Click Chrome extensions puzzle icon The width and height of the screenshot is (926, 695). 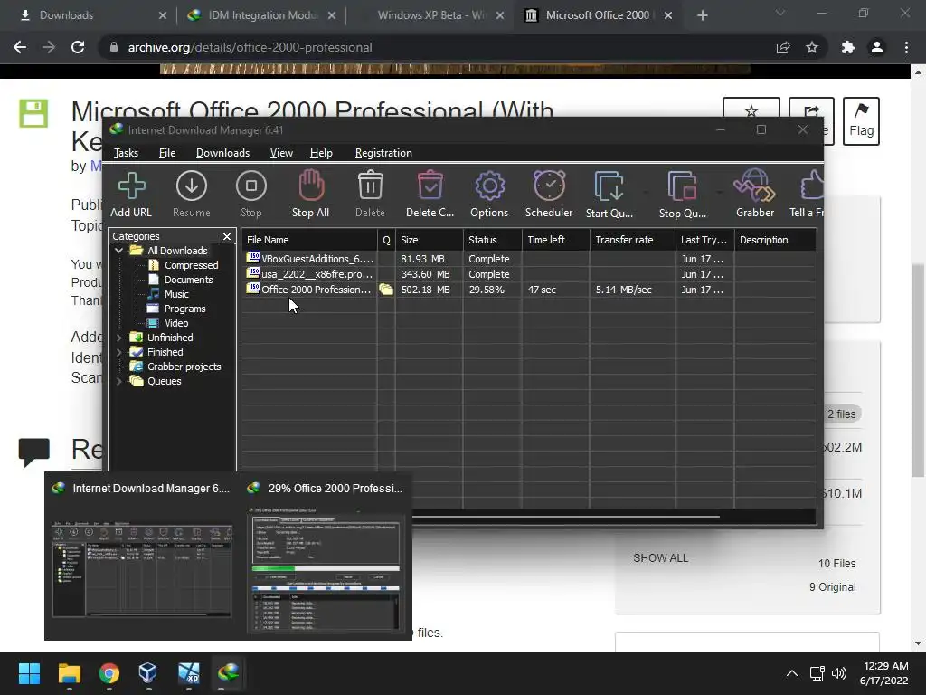[847, 47]
